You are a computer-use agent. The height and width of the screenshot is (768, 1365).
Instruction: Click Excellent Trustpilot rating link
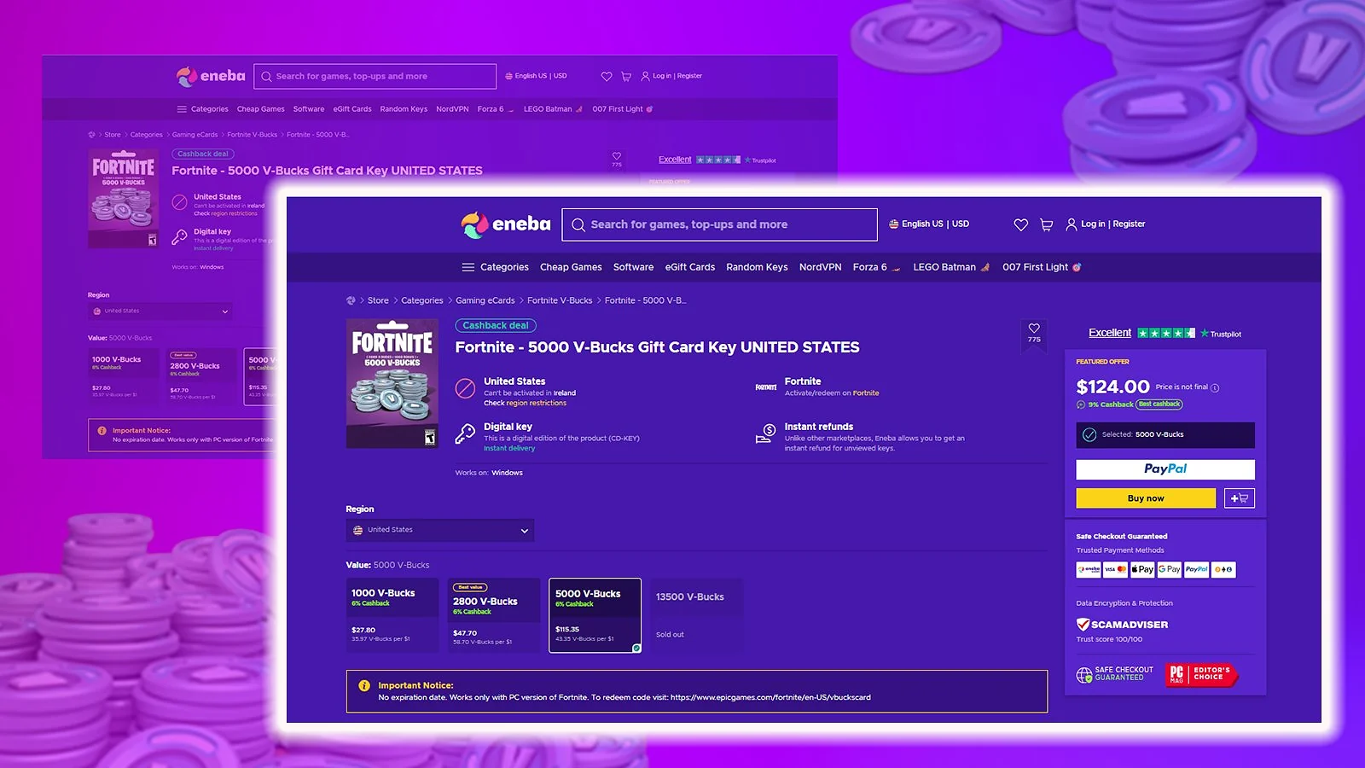click(x=1110, y=333)
